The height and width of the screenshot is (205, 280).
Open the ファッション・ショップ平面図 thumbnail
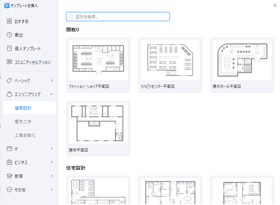coord(98,60)
